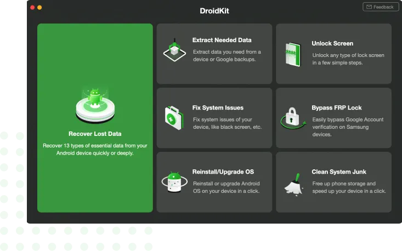
Task: Click the DroidKit window title
Action: point(214,11)
